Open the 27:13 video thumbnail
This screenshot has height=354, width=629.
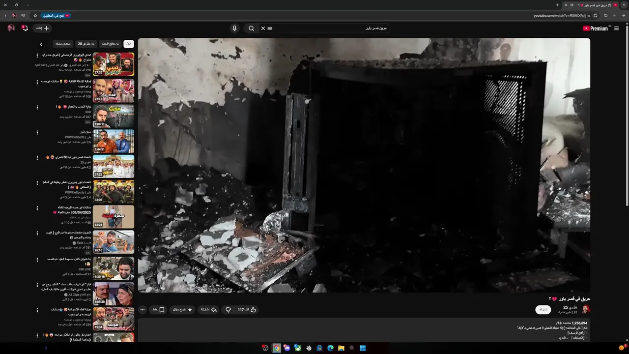coord(114,90)
